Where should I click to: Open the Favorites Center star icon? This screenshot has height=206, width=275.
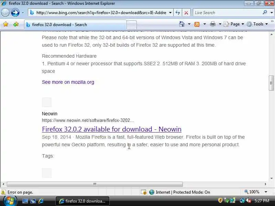(x=5, y=24)
